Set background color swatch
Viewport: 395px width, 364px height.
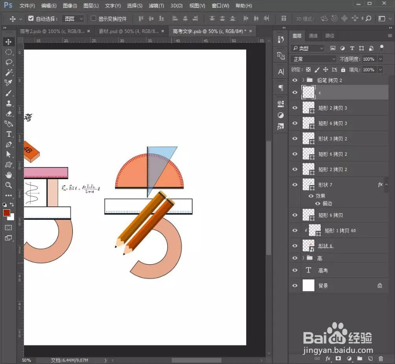(12, 218)
